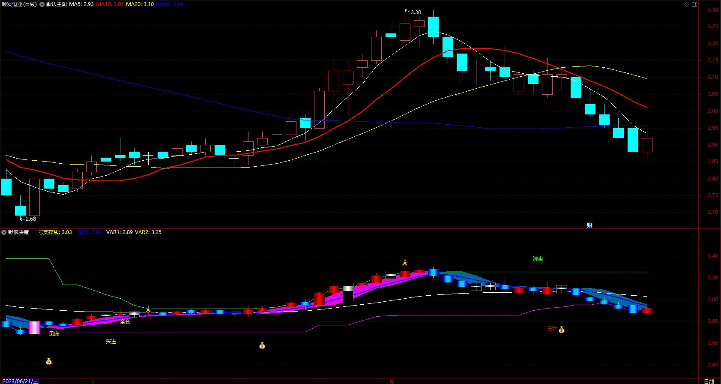Image resolution: width=721 pixels, height=384 pixels.
Task: Click the 2.68 low price annotation
Action: 31,219
